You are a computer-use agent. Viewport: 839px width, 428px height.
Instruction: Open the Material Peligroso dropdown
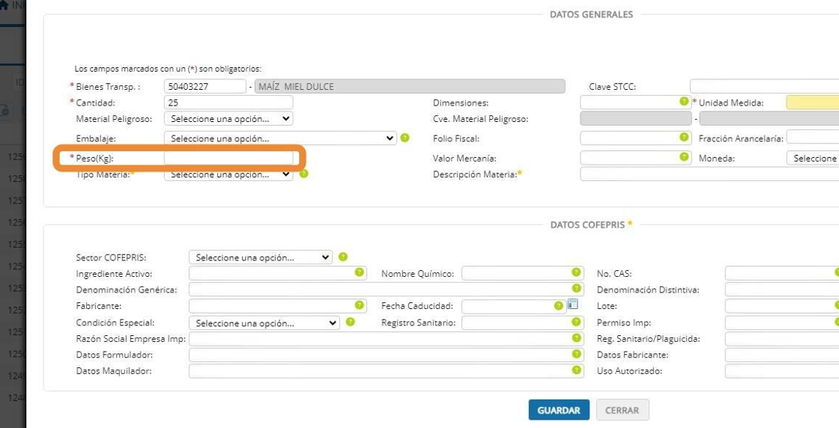click(x=228, y=118)
